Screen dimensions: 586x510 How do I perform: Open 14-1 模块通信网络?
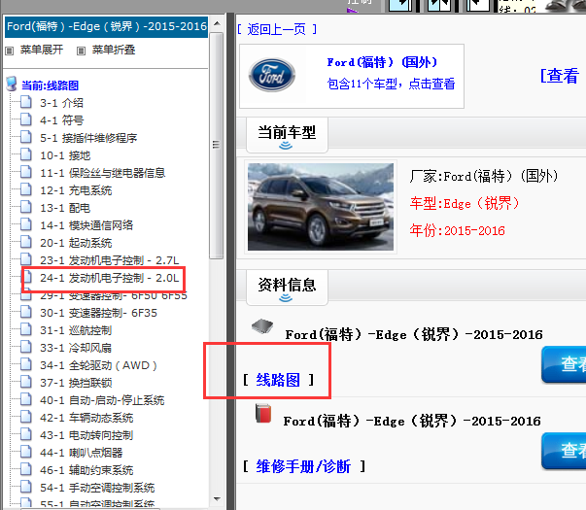pyautogui.click(x=86, y=225)
